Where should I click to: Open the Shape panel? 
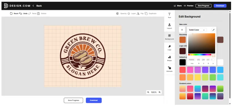(x=170, y=59)
